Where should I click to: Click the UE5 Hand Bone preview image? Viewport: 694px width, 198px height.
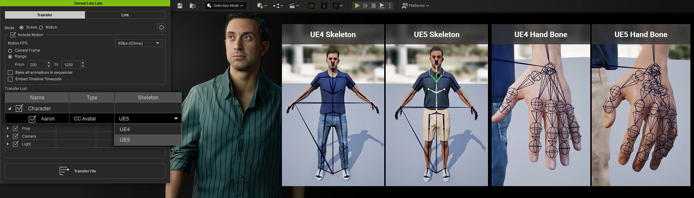641,115
